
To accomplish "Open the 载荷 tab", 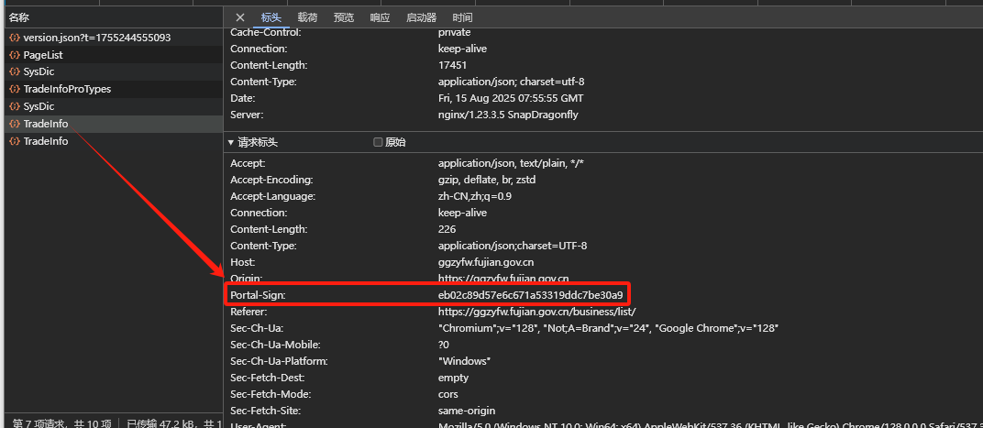I will click(x=307, y=17).
